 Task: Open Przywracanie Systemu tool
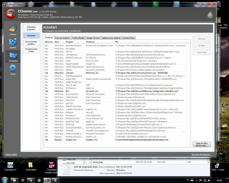point(31,43)
